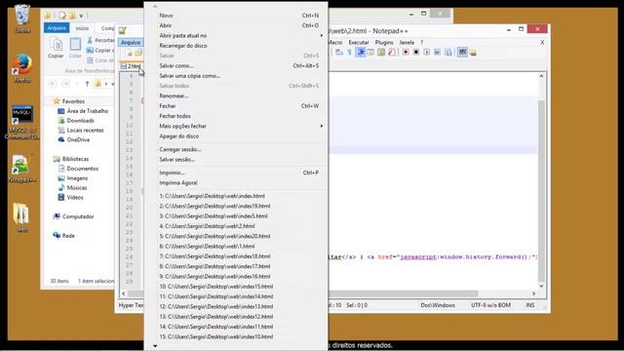
Task: Switch to Arquivo tab in Explorer ribbon
Action: coord(57,28)
